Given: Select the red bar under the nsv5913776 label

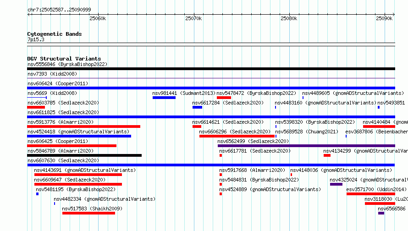Looking at the screenshot, I should tap(83, 126).
